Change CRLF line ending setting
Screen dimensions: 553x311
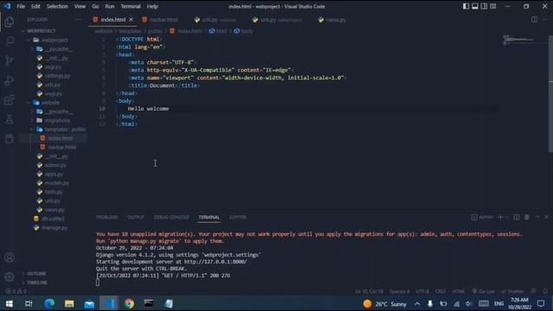pyautogui.click(x=441, y=291)
